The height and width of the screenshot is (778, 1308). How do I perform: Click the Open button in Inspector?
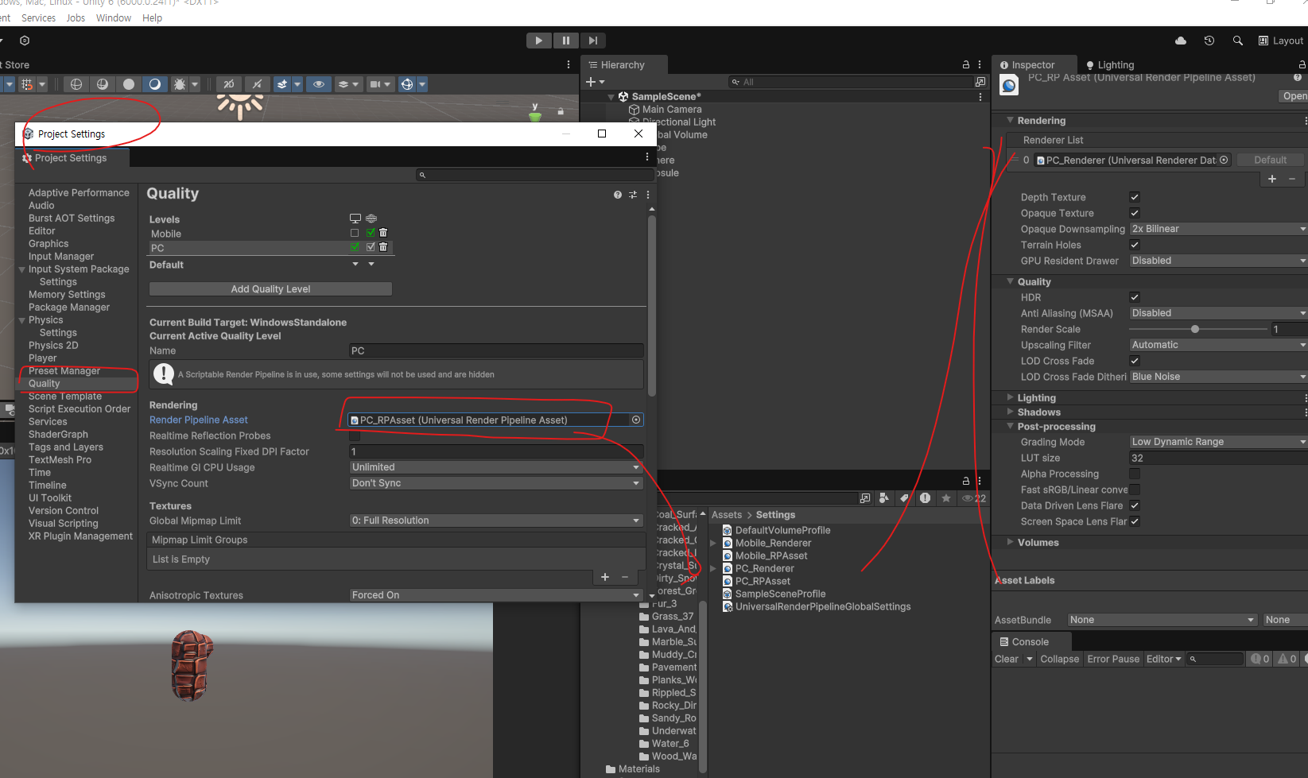click(x=1294, y=96)
